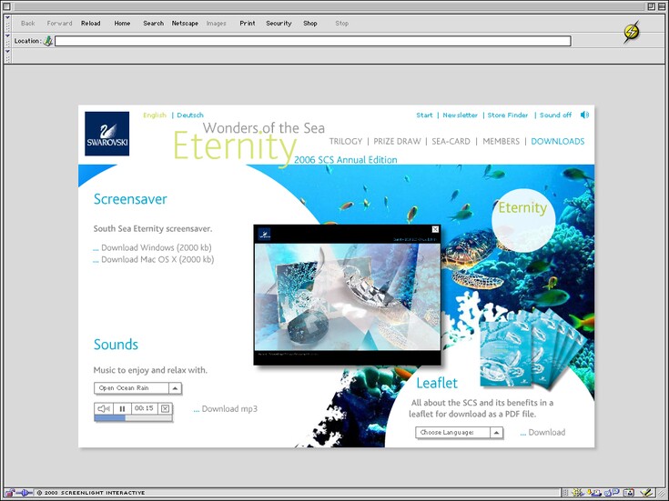Image resolution: width=669 pixels, height=501 pixels.
Task: Switch site language to Deutsch
Action: pos(190,115)
